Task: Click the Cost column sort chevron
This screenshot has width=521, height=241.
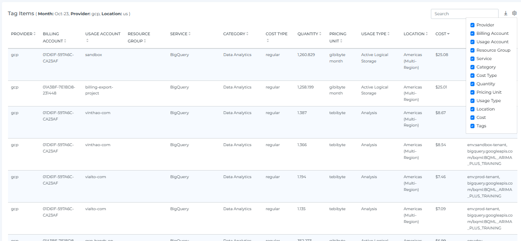Action: [x=448, y=34]
